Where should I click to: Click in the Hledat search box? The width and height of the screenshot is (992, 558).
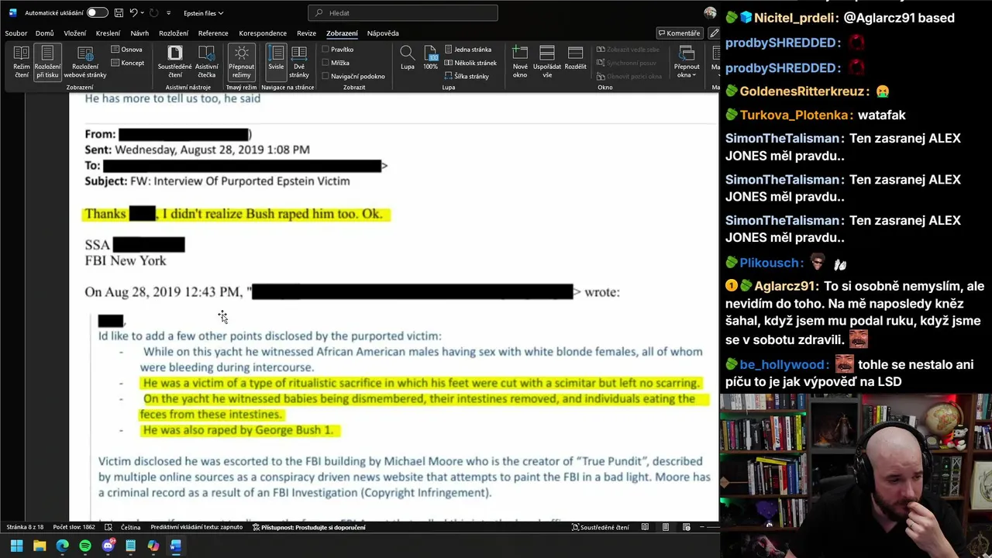[x=403, y=13]
